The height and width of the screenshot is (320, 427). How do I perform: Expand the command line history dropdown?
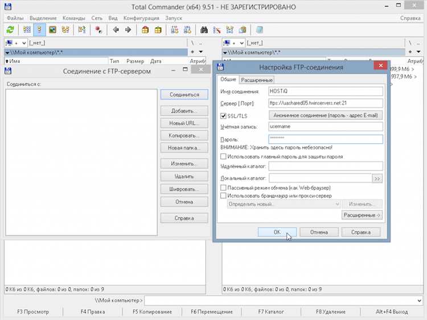click(420, 300)
